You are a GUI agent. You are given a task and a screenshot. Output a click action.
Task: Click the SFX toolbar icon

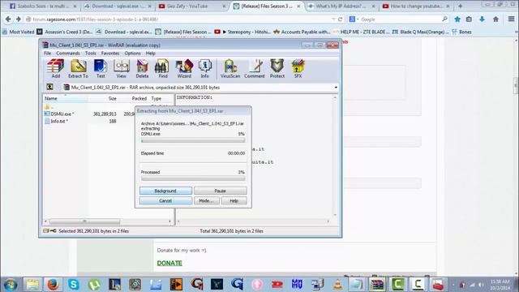pos(298,68)
